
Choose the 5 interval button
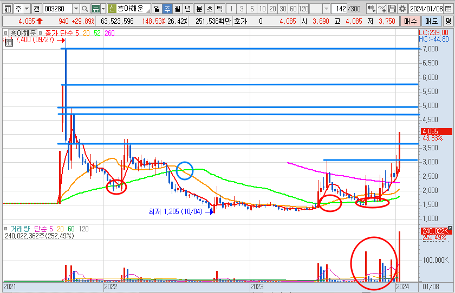coord(252,9)
